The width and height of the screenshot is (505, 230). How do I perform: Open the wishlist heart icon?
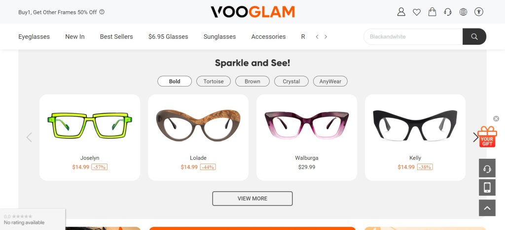click(x=417, y=12)
